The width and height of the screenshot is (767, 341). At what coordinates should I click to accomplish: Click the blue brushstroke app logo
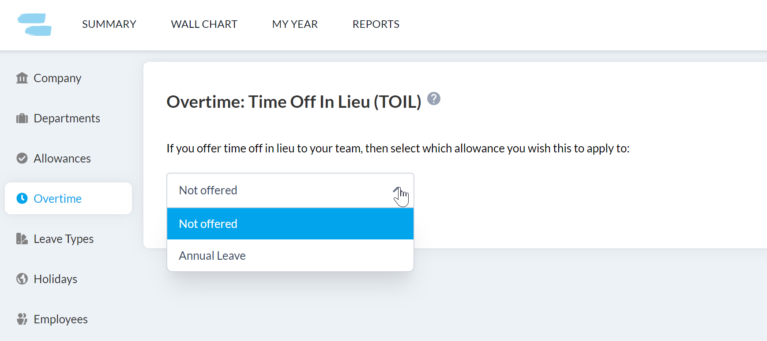tap(34, 24)
